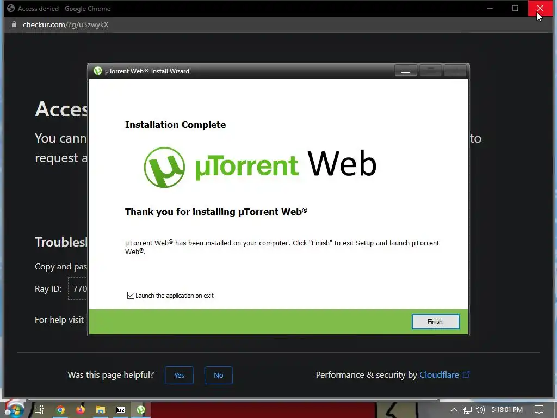557x418 pixels.
Task: Click the Was this page helpful? text
Action: tap(111, 374)
